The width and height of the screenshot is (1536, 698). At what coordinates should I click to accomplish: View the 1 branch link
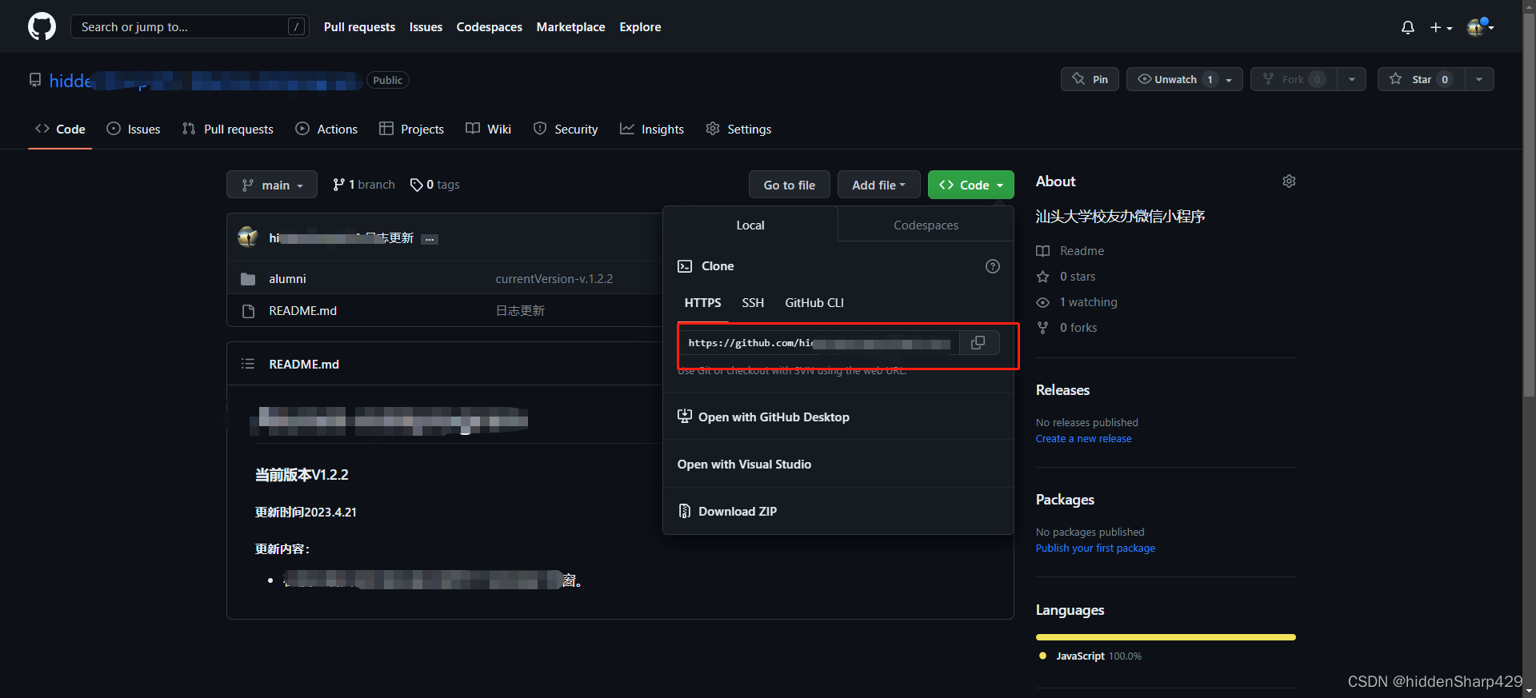tap(364, 185)
